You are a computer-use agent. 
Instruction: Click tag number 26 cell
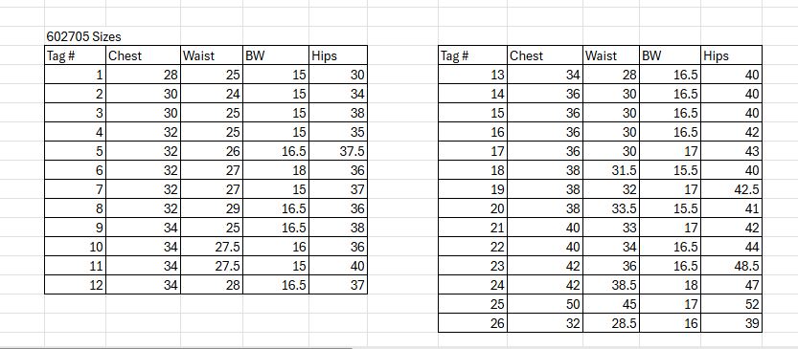tap(472, 323)
